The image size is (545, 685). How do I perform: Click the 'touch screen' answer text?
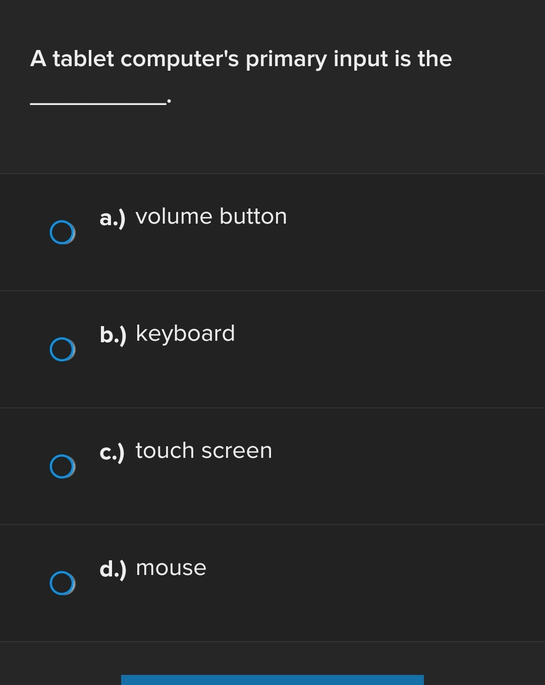tap(203, 450)
